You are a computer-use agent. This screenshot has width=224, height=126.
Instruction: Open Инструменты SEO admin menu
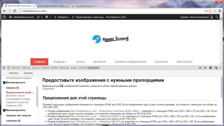(x=116, y=17)
